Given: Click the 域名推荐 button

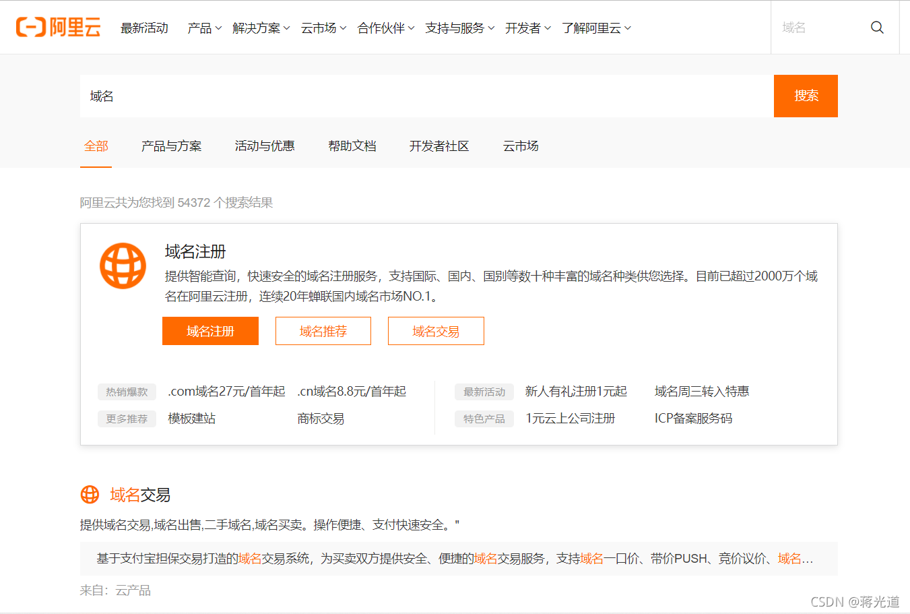Looking at the screenshot, I should click(323, 331).
